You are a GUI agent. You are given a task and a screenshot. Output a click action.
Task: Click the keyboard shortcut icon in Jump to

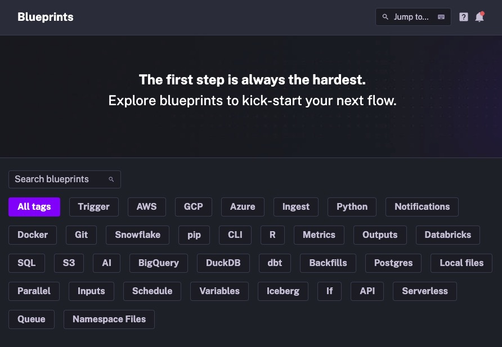click(x=441, y=17)
